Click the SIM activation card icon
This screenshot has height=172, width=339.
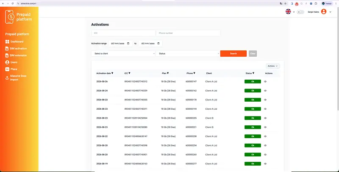click(x=7, y=48)
